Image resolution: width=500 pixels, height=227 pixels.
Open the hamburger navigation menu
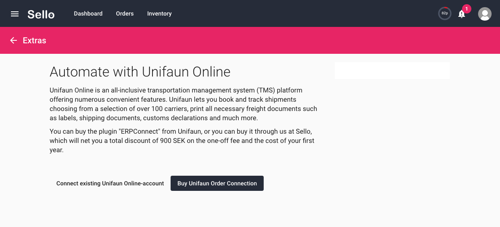[15, 14]
